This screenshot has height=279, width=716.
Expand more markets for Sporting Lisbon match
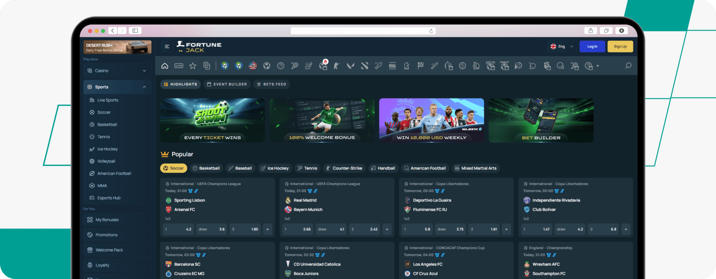pos(268,229)
